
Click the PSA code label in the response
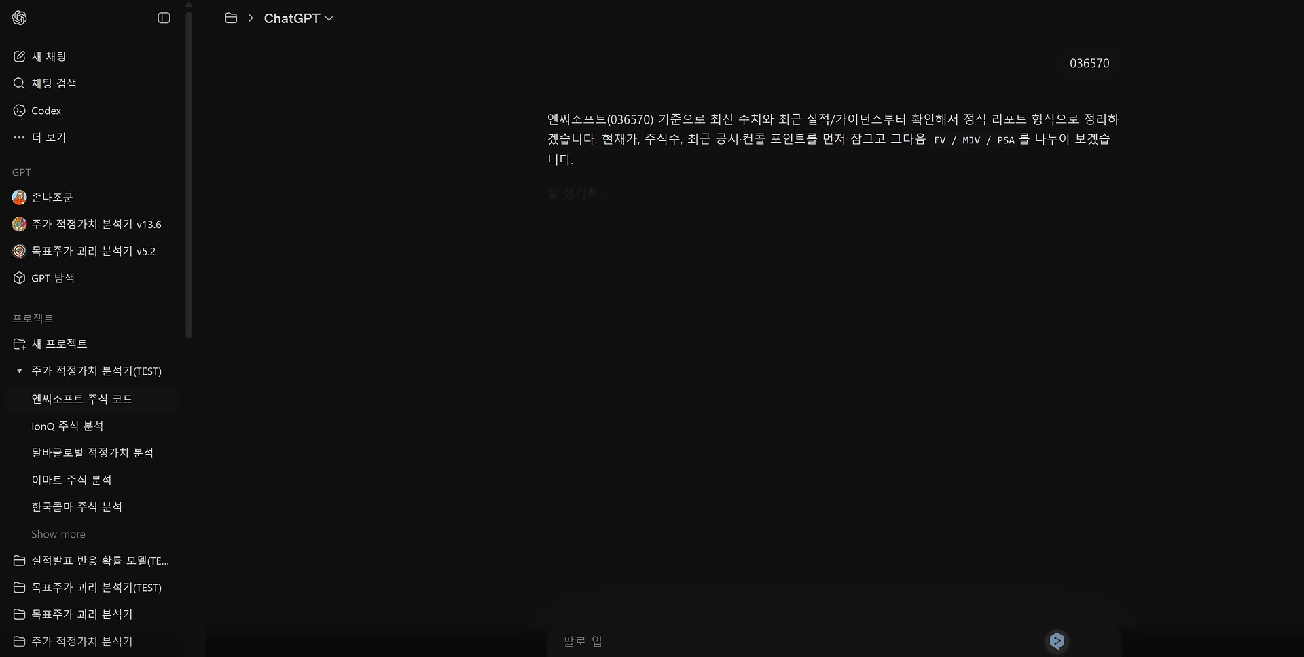(1006, 140)
